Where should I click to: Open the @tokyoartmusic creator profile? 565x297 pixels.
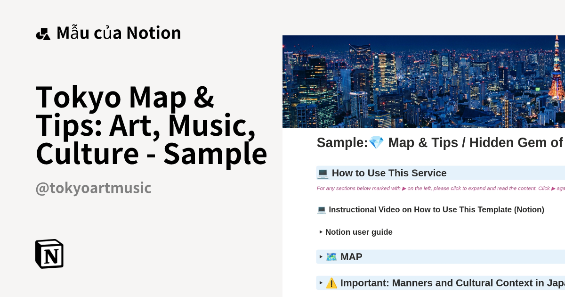pos(92,188)
